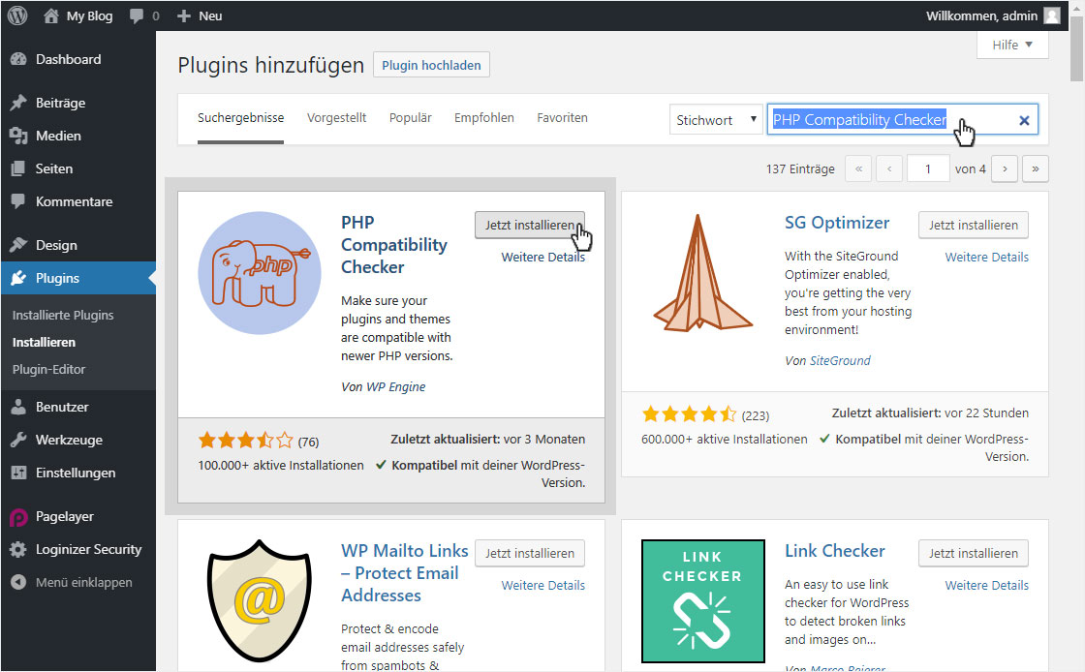Click the SG Optimizer star rating
1085x672 pixels.
[689, 414]
